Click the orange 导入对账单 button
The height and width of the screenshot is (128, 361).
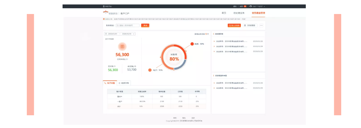coord(234,25)
